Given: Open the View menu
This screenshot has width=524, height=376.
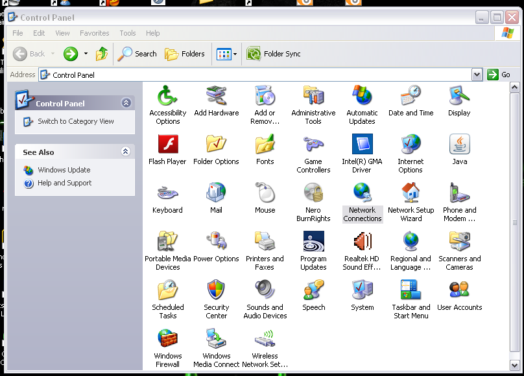Looking at the screenshot, I should (x=62, y=33).
